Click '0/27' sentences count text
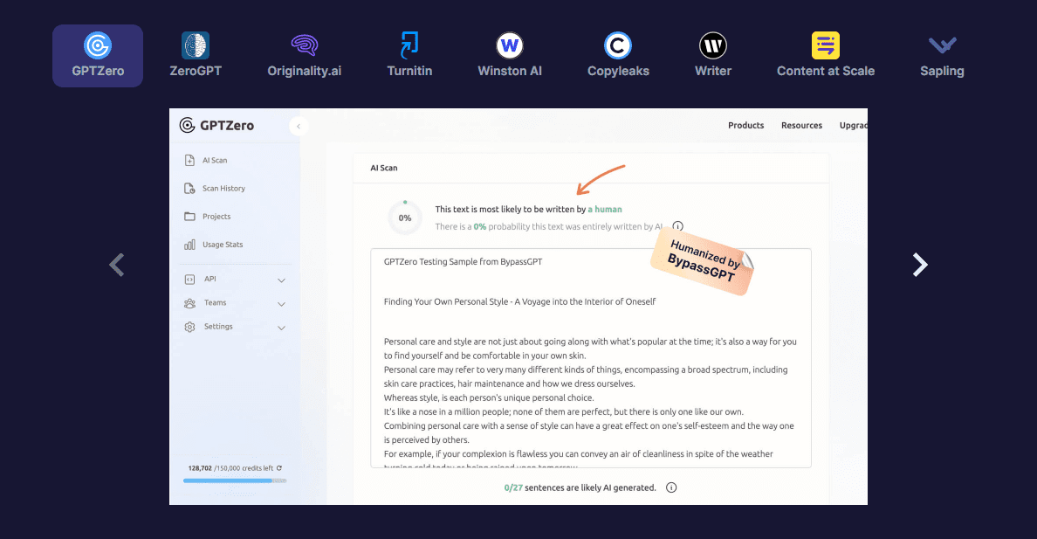 coord(513,487)
